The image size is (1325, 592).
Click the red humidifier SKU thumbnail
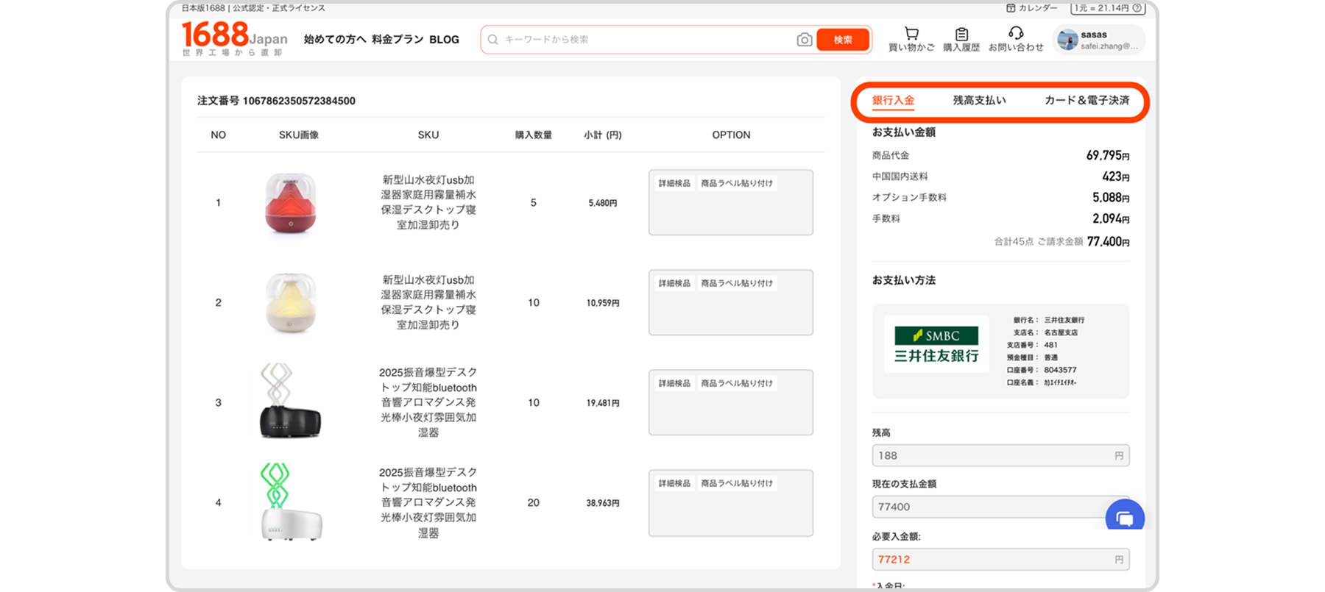[x=290, y=204]
